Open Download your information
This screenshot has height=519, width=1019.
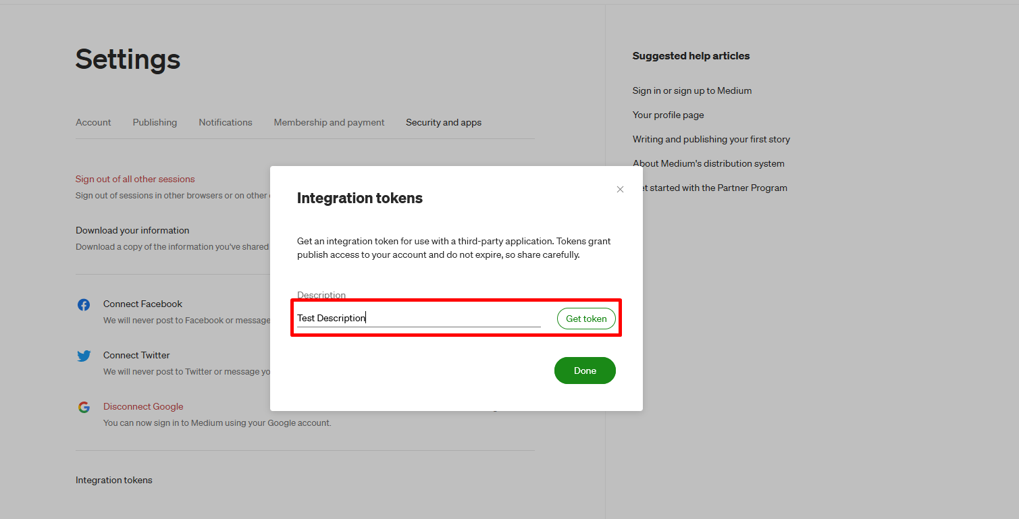point(132,230)
